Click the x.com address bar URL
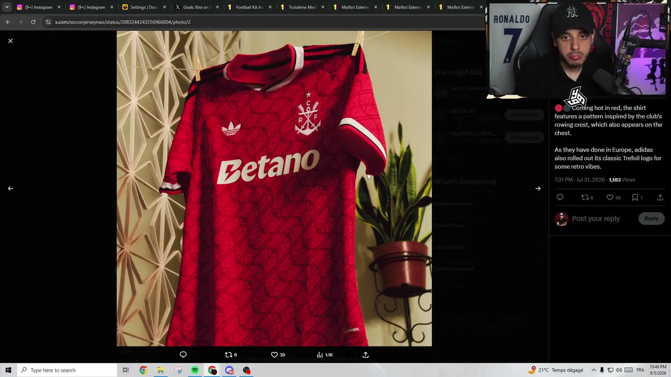The width and height of the screenshot is (671, 377). (x=123, y=22)
